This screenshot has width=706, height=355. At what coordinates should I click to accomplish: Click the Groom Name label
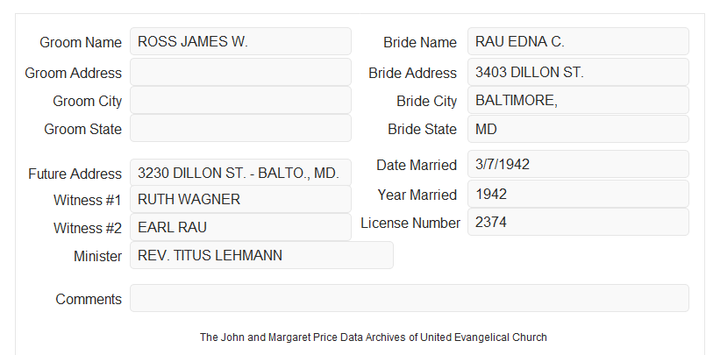(81, 42)
